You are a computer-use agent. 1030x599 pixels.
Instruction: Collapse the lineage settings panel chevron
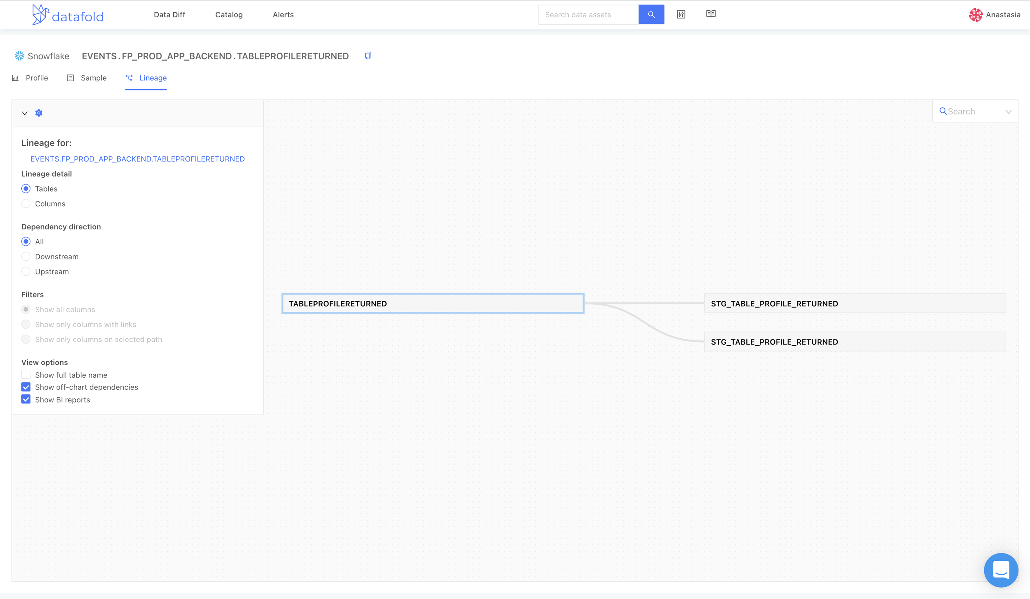pyautogui.click(x=24, y=113)
